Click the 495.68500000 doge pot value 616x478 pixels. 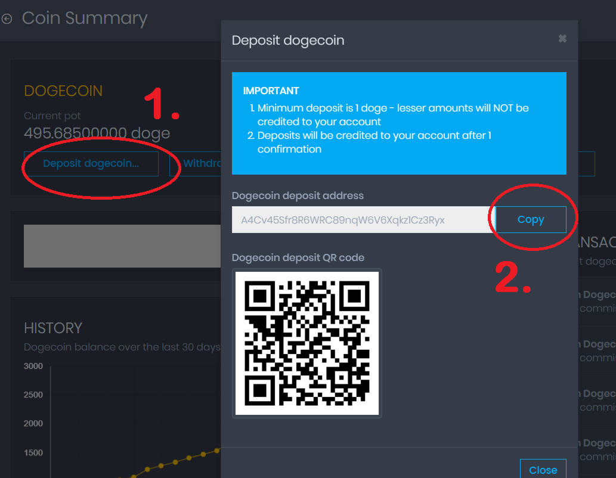tap(97, 134)
